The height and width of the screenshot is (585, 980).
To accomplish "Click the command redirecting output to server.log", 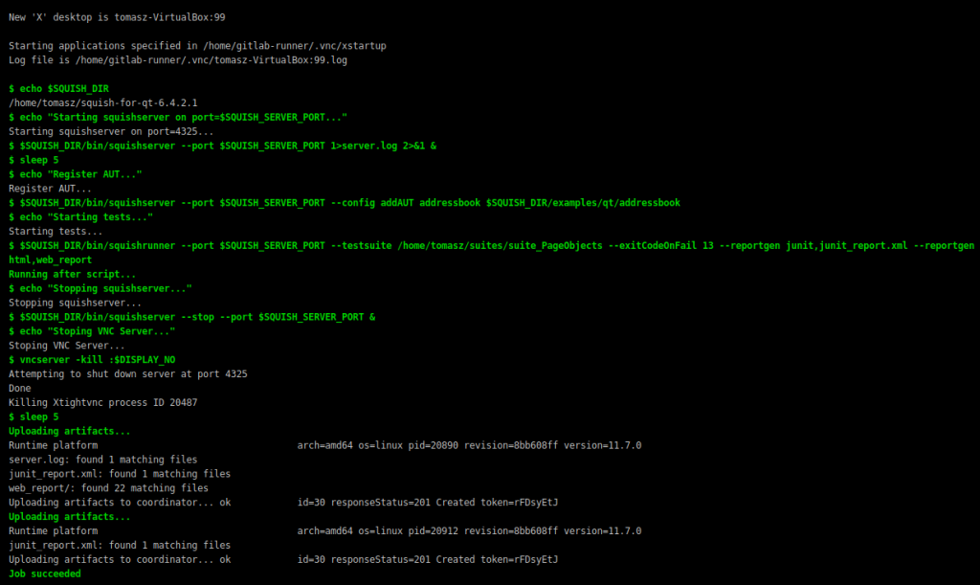I will point(222,146).
